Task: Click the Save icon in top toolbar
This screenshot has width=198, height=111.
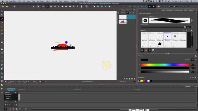Action: click(x=15, y=6)
